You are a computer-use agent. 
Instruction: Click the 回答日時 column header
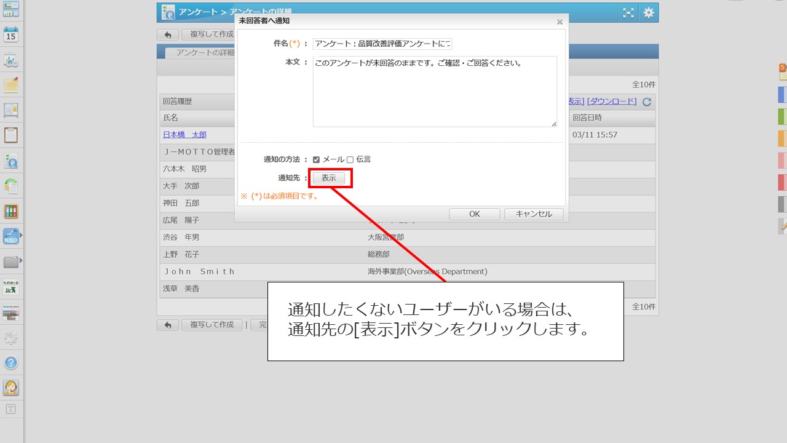coord(587,118)
